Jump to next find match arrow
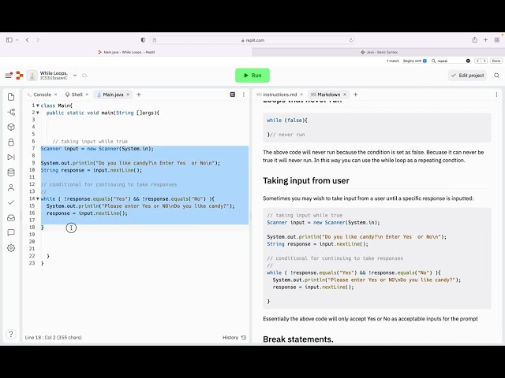 point(484,61)
